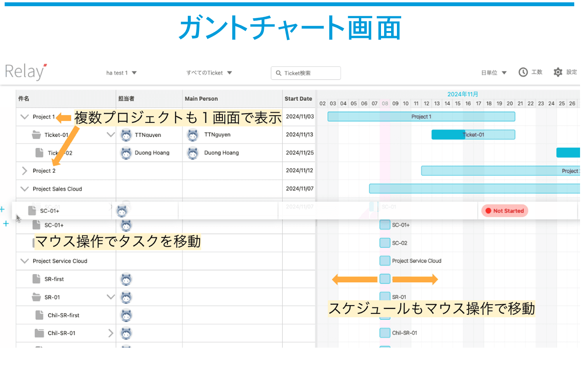Screen dimensions: 582x388
Task: Click the plus icon beside SC-01+ row
Action: [x=6, y=223]
